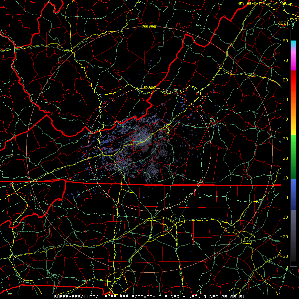Select the -30 value on the dBZ scale
299x299 pixels.
tap(284, 256)
